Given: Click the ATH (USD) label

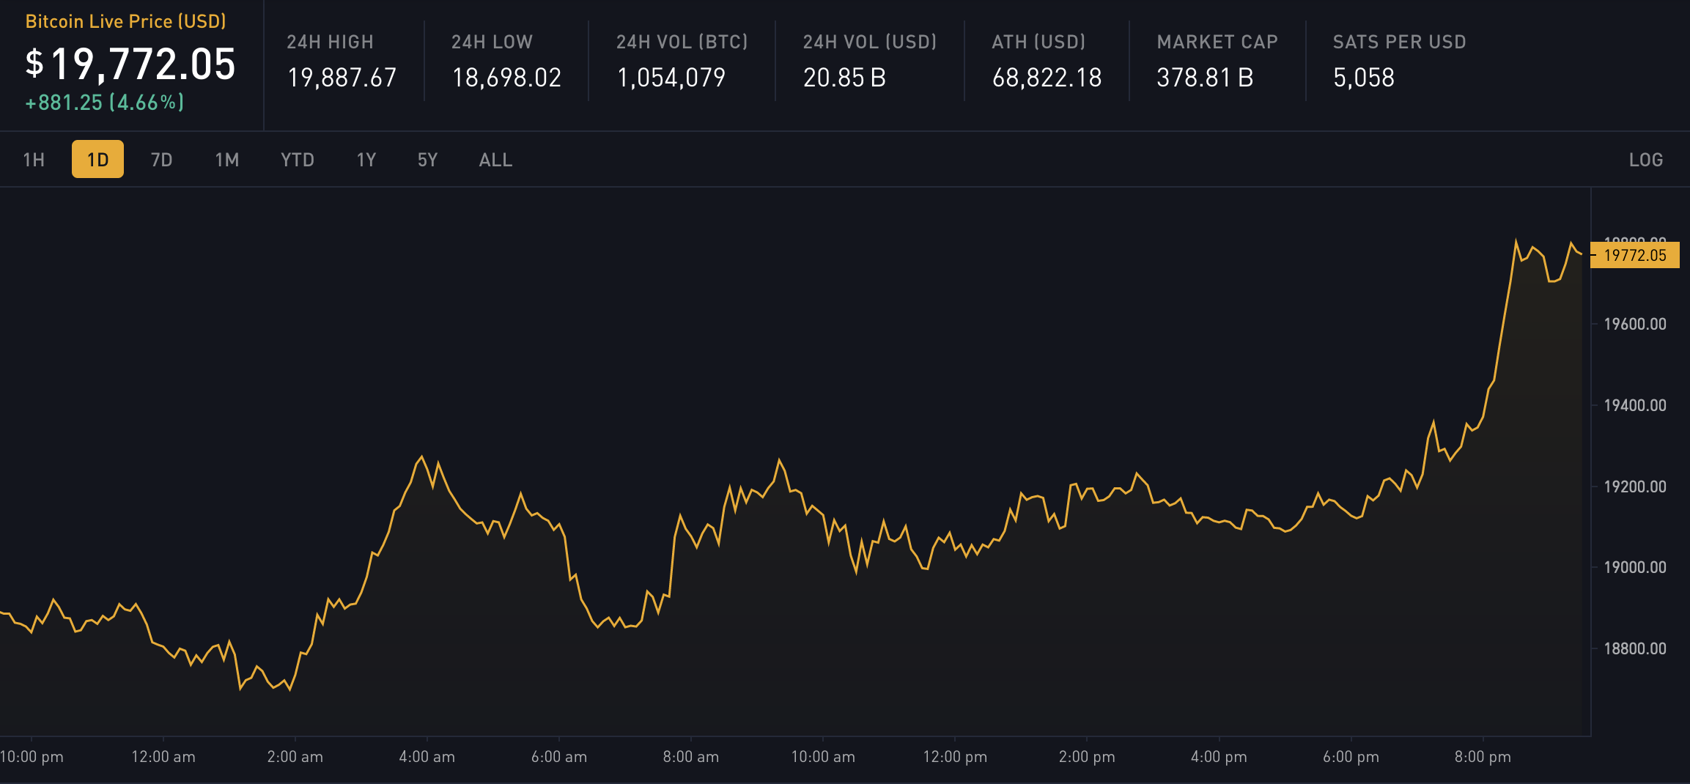Looking at the screenshot, I should point(1038,42).
